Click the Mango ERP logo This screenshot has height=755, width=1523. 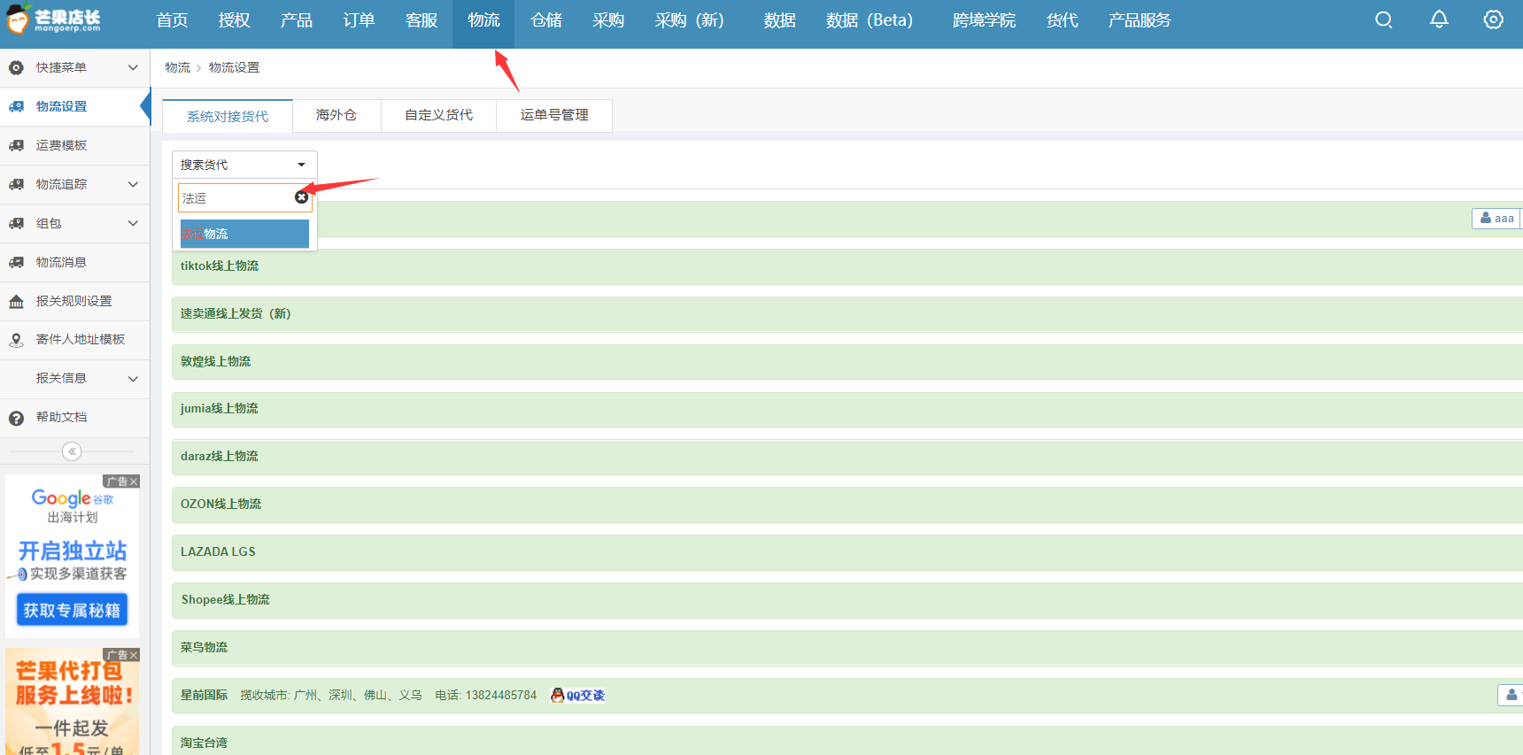[x=53, y=19]
